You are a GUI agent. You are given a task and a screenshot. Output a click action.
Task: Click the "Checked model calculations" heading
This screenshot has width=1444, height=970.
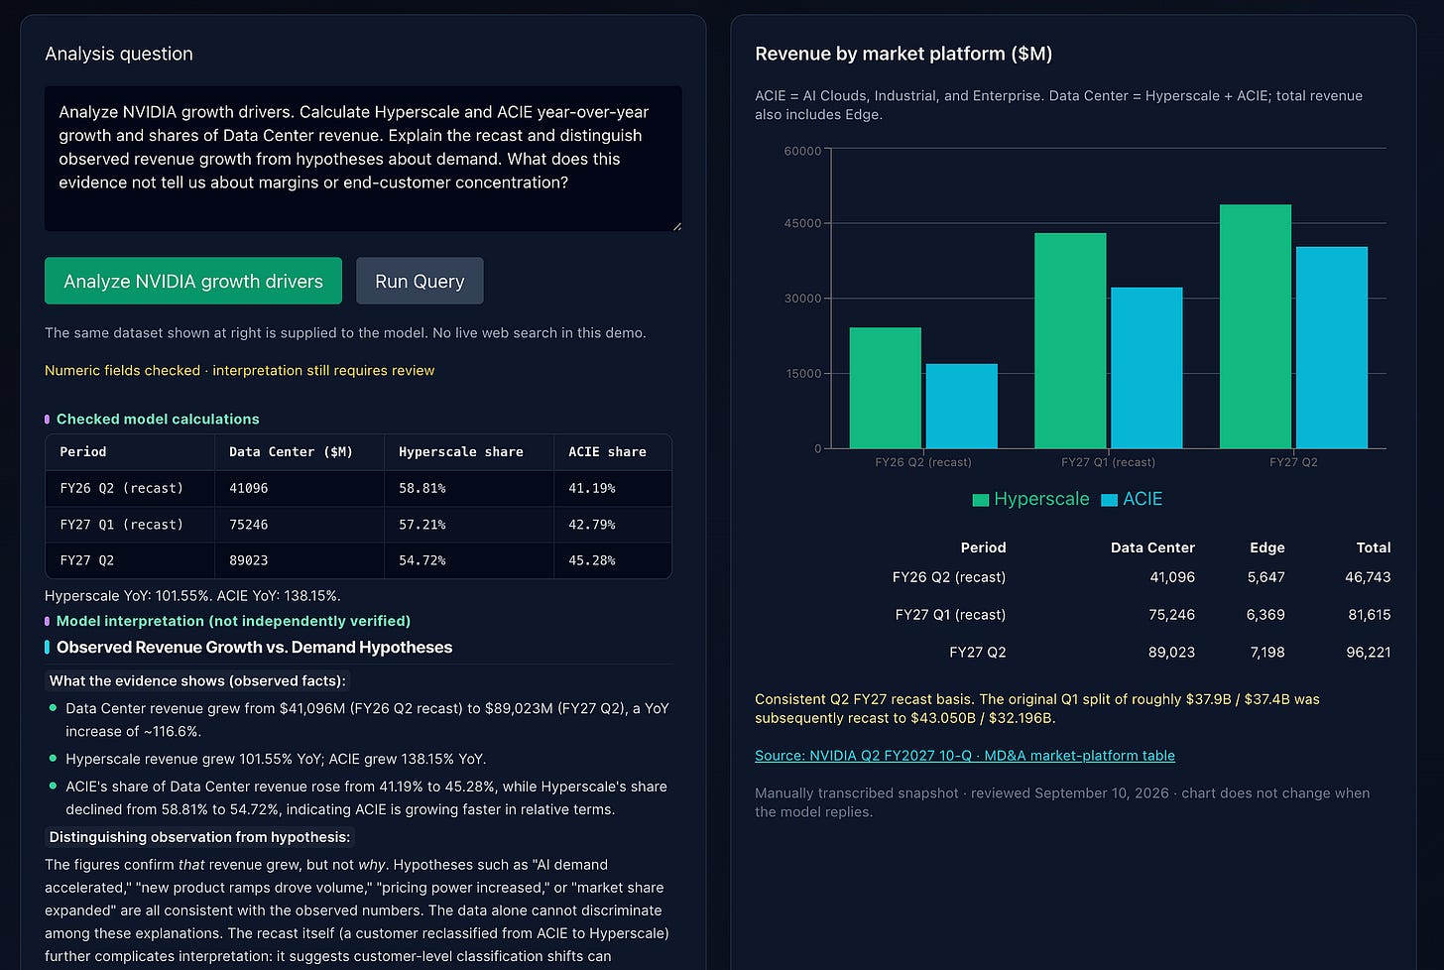(158, 419)
